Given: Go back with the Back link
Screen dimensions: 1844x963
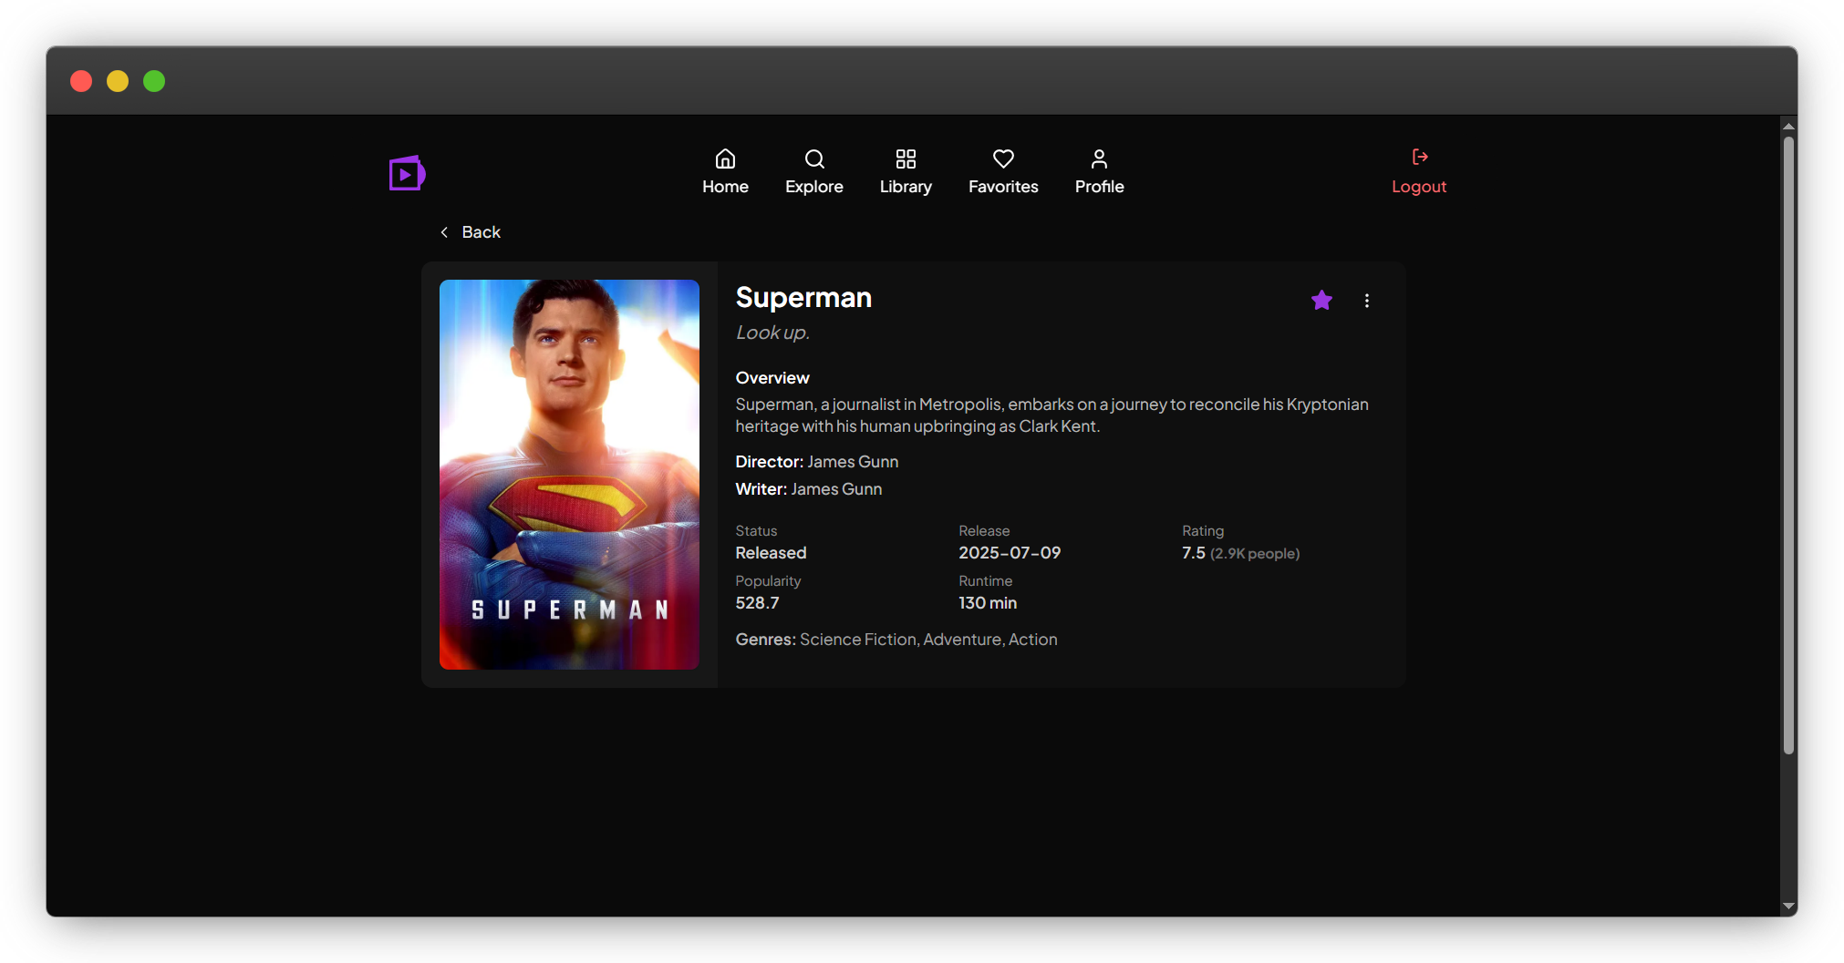Looking at the screenshot, I should coord(471,232).
